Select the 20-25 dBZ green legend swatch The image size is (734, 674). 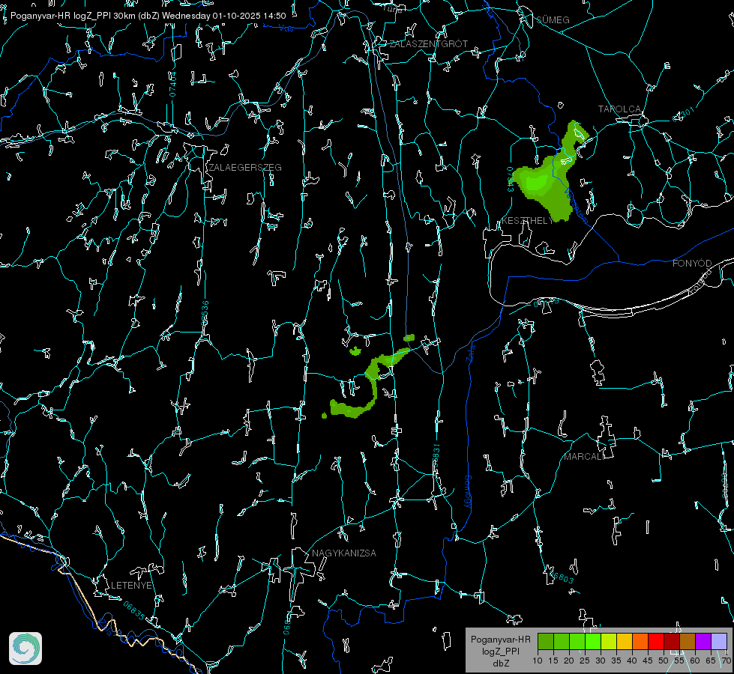click(577, 641)
